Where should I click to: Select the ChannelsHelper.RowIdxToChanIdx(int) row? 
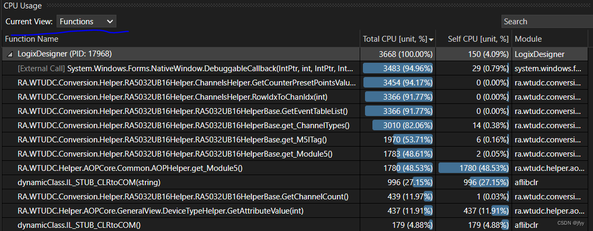[x=296, y=97]
